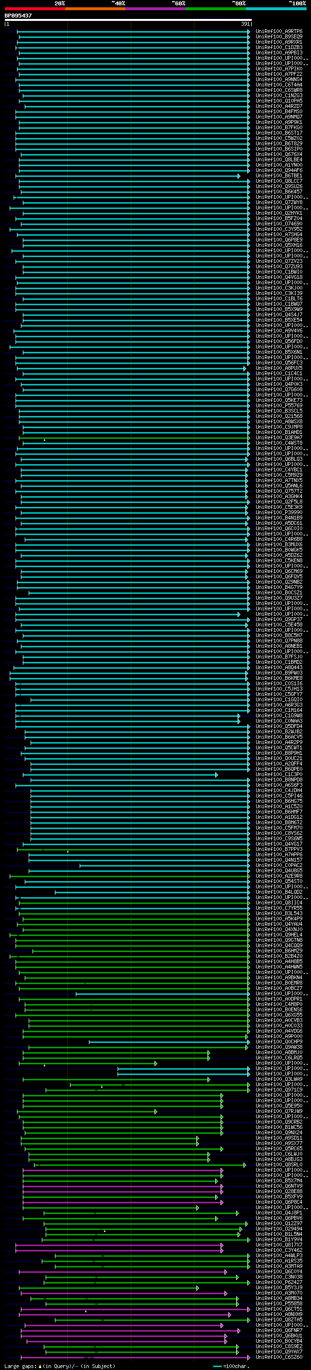The height and width of the screenshot is (1370, 311).
Task: Click the Large gaps legend text
Action: point(60,1366)
